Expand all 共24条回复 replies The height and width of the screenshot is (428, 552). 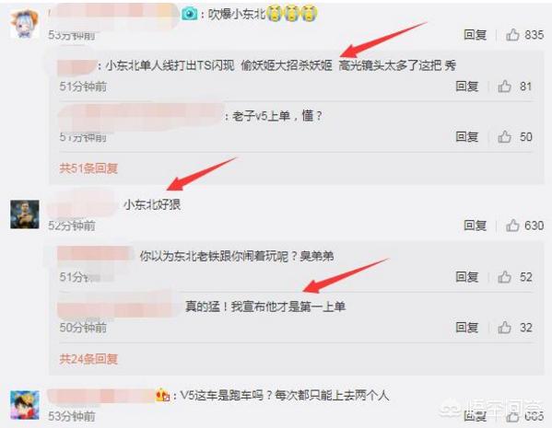[88, 359]
